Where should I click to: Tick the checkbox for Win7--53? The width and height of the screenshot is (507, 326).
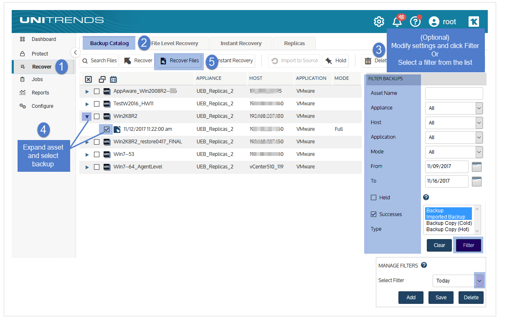coord(96,154)
